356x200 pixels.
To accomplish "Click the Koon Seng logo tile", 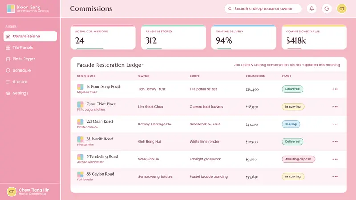I will [11, 9].
